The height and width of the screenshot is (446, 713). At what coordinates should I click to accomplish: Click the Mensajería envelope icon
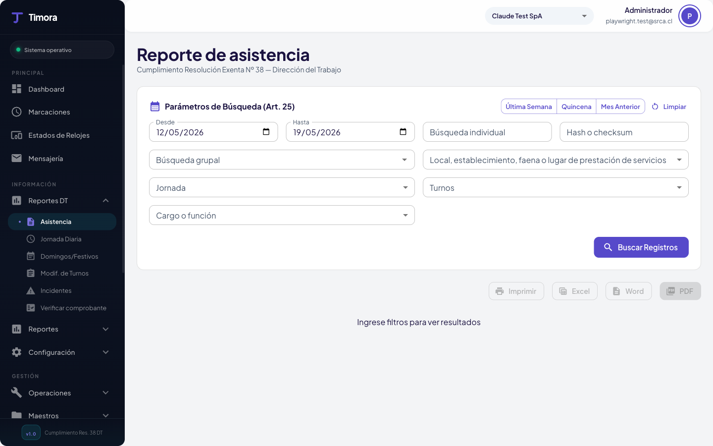17,158
